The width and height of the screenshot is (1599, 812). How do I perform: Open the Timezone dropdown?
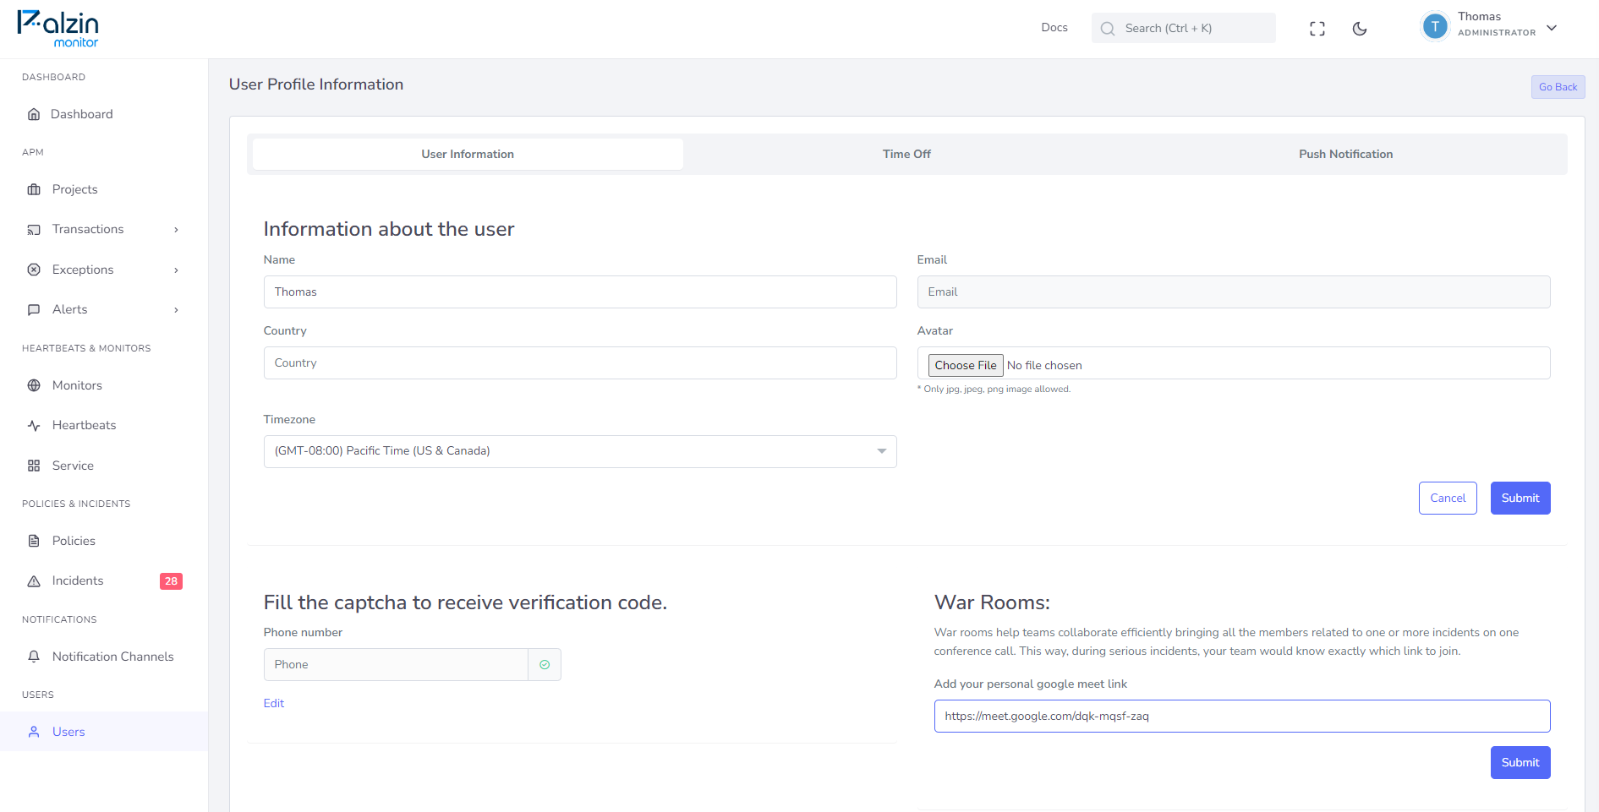click(580, 451)
